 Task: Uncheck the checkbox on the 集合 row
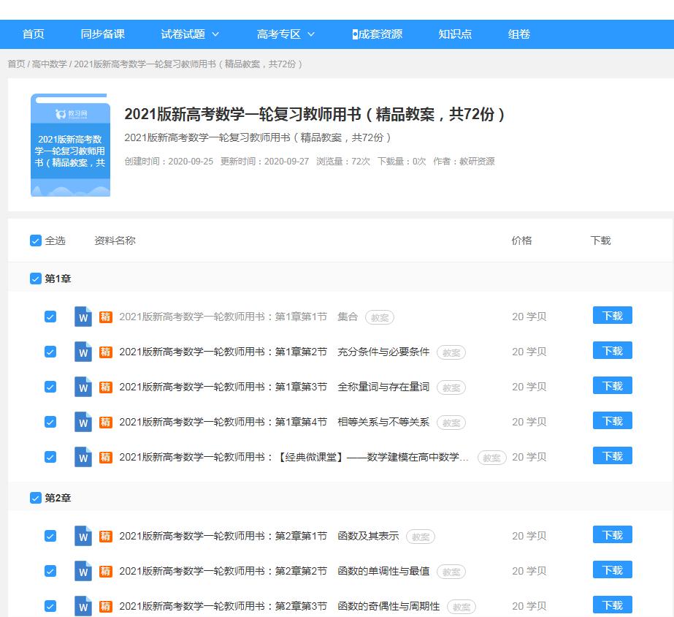point(50,317)
